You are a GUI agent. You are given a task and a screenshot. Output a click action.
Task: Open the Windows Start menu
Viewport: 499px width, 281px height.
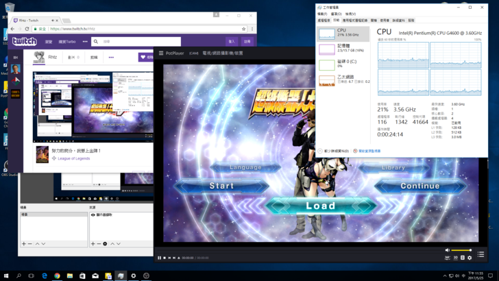pyautogui.click(x=6, y=276)
